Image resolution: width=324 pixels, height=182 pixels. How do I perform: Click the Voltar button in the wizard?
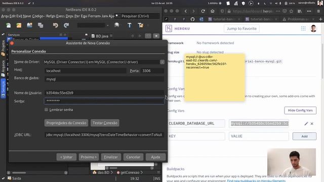pyautogui.click(x=66, y=157)
